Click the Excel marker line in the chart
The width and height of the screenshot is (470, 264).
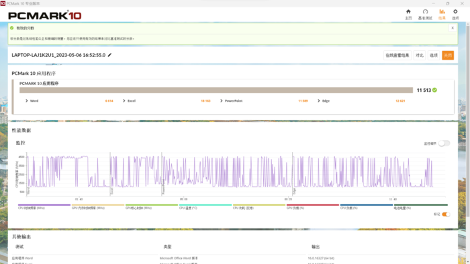(x=110, y=175)
